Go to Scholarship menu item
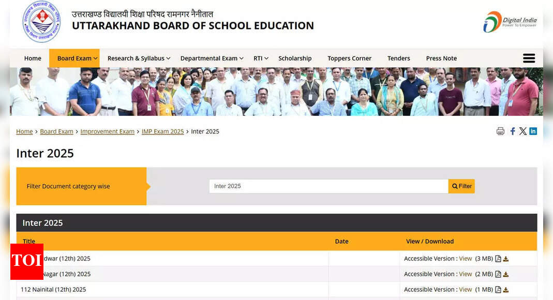 [x=295, y=58]
